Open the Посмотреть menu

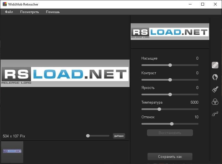pyautogui.click(x=29, y=12)
